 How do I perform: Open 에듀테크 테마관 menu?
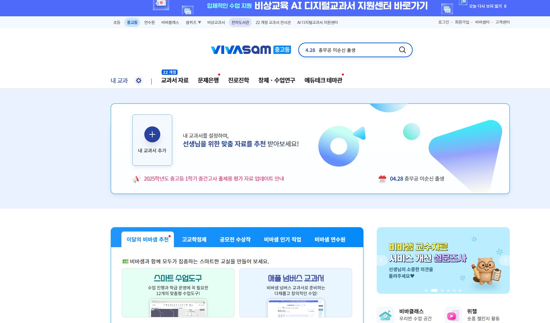coord(323,80)
